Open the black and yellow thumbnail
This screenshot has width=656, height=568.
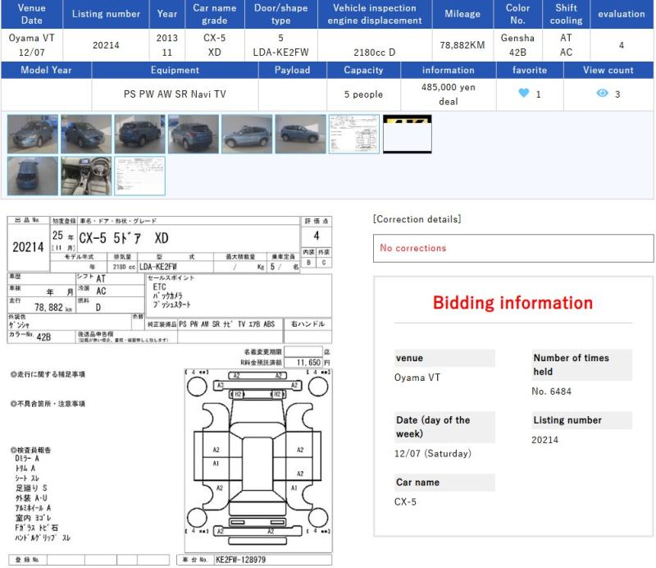tap(408, 134)
